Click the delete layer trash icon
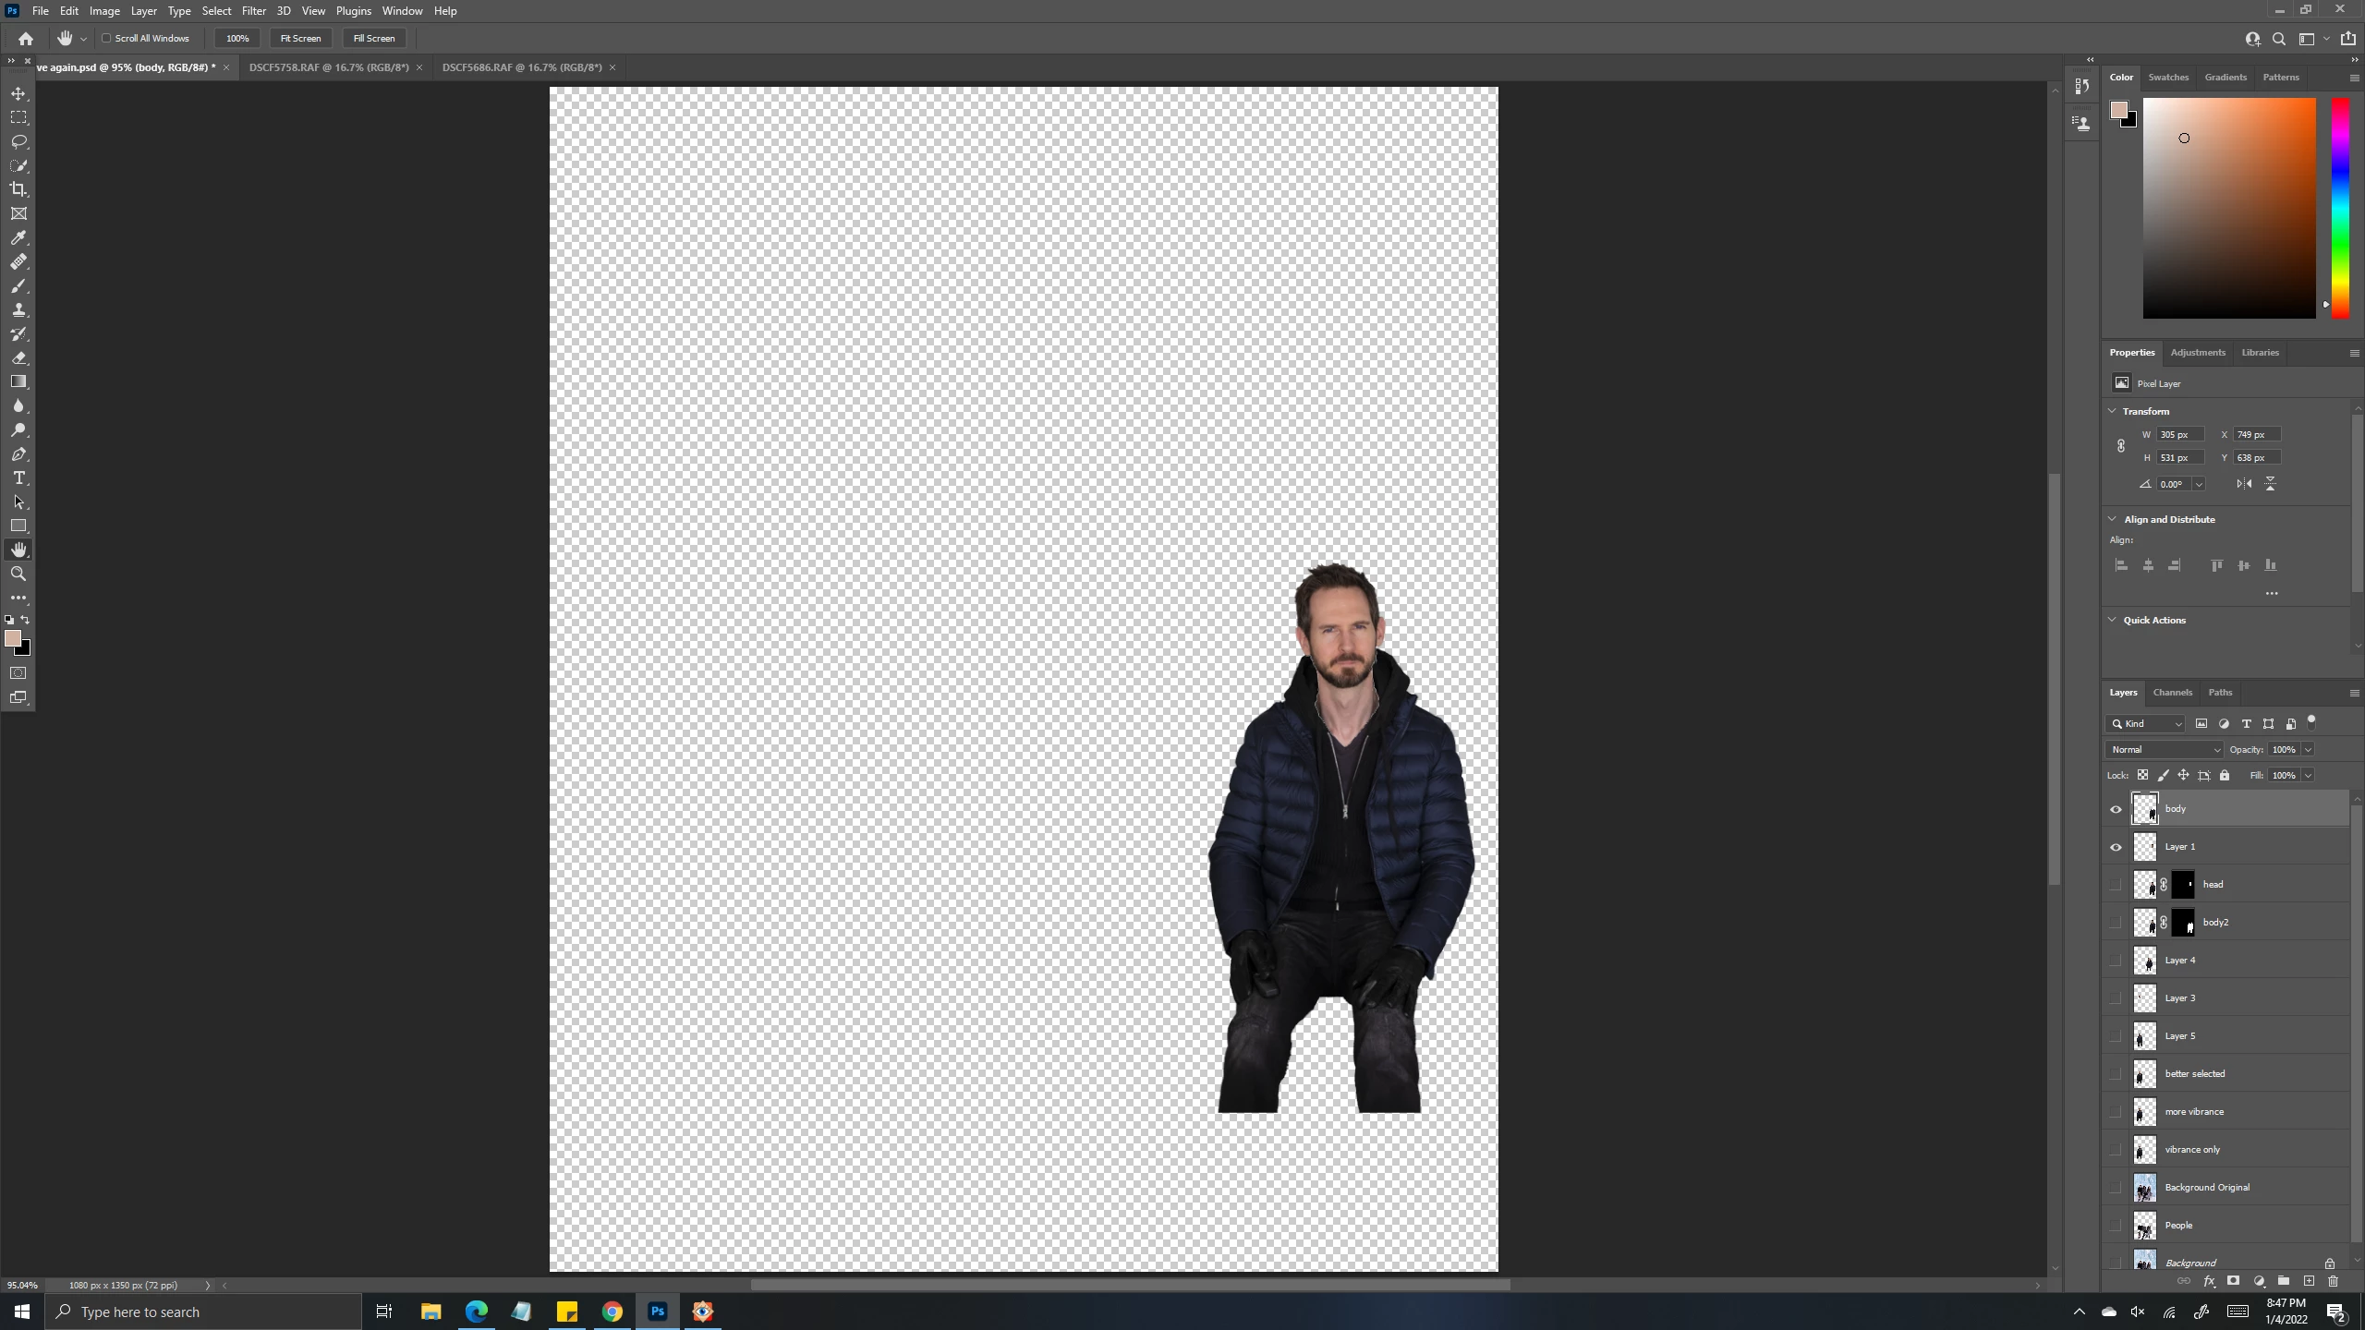This screenshot has width=2365, height=1330. coord(2333,1281)
